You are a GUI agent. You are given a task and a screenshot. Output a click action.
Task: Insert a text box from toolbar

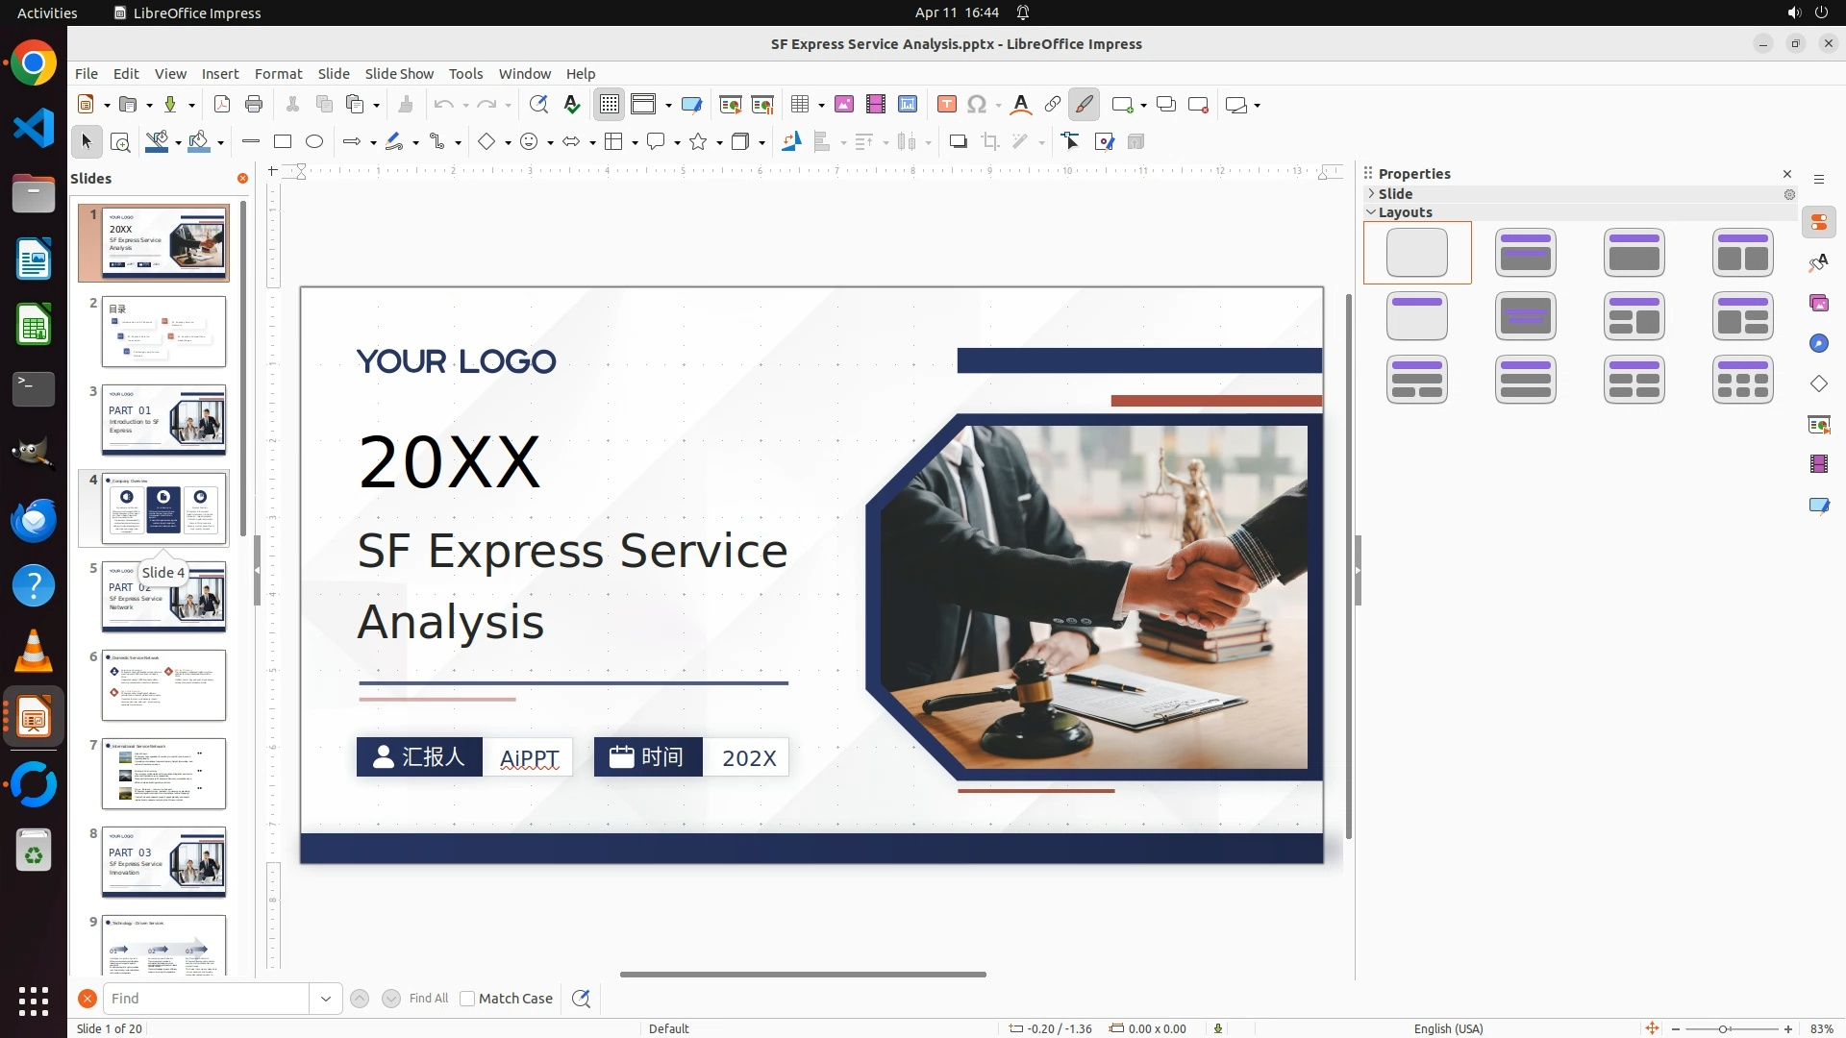click(x=946, y=105)
